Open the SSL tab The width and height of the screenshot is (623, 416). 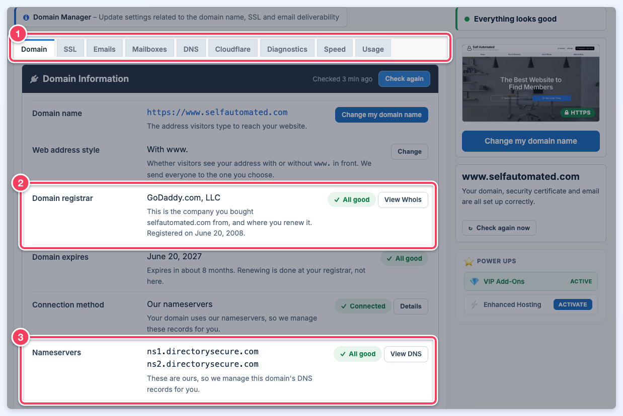(x=70, y=49)
